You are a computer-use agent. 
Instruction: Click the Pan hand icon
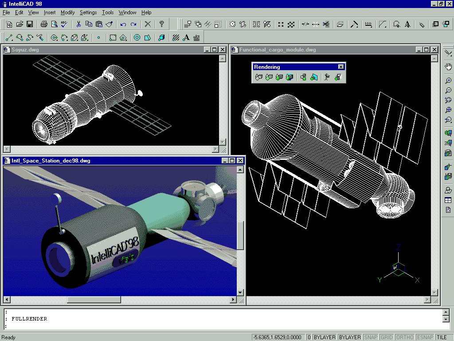(x=448, y=67)
